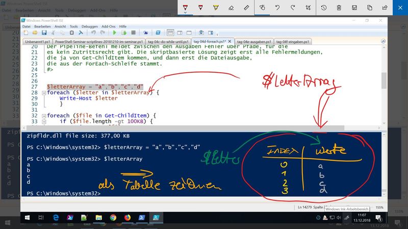Screen dimensions: 408x229
Task: Open the Datei menu
Action: click(x=27, y=26)
